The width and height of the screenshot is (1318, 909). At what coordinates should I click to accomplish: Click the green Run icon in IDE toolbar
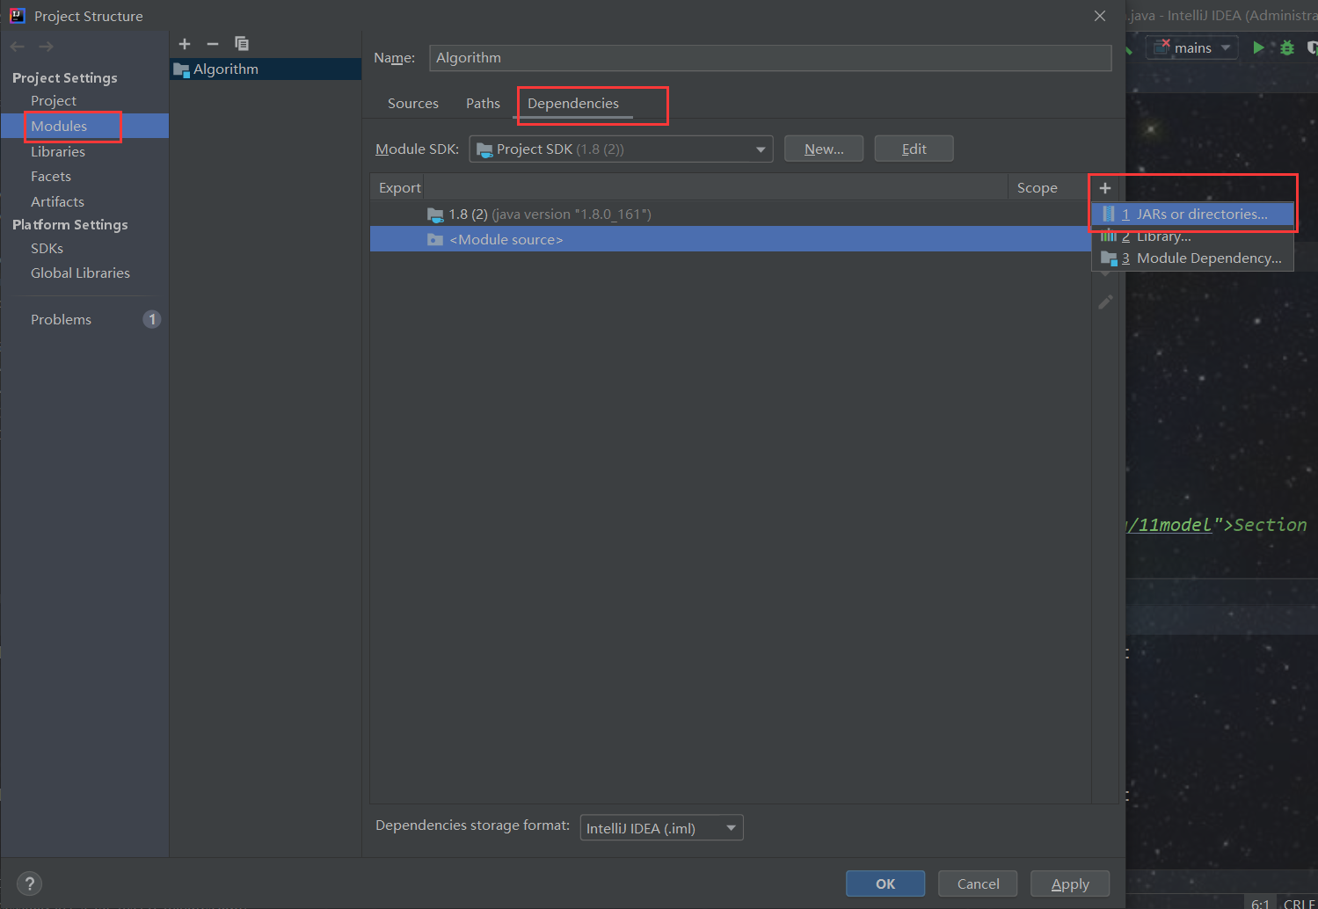click(x=1258, y=47)
